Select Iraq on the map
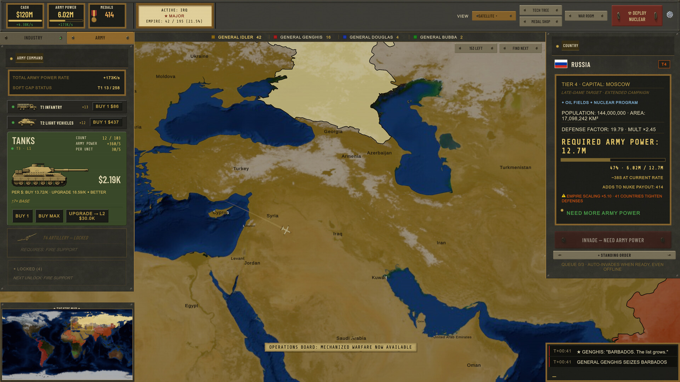680x382 pixels. pyautogui.click(x=338, y=234)
